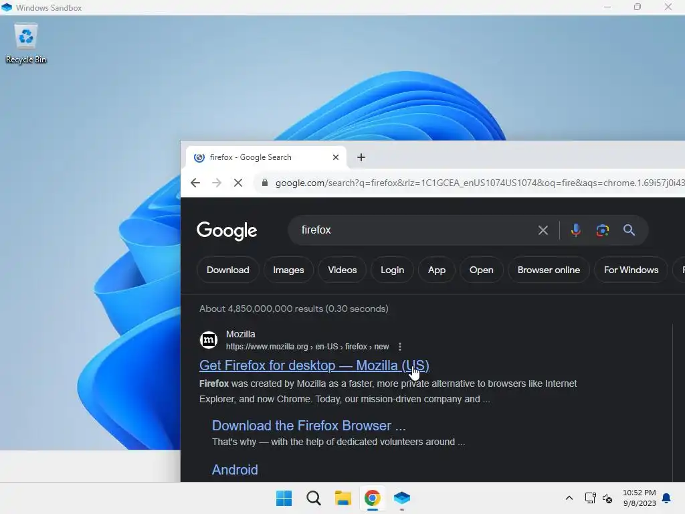This screenshot has width=685, height=514.
Task: Select the Videos filter chip
Action: click(342, 270)
